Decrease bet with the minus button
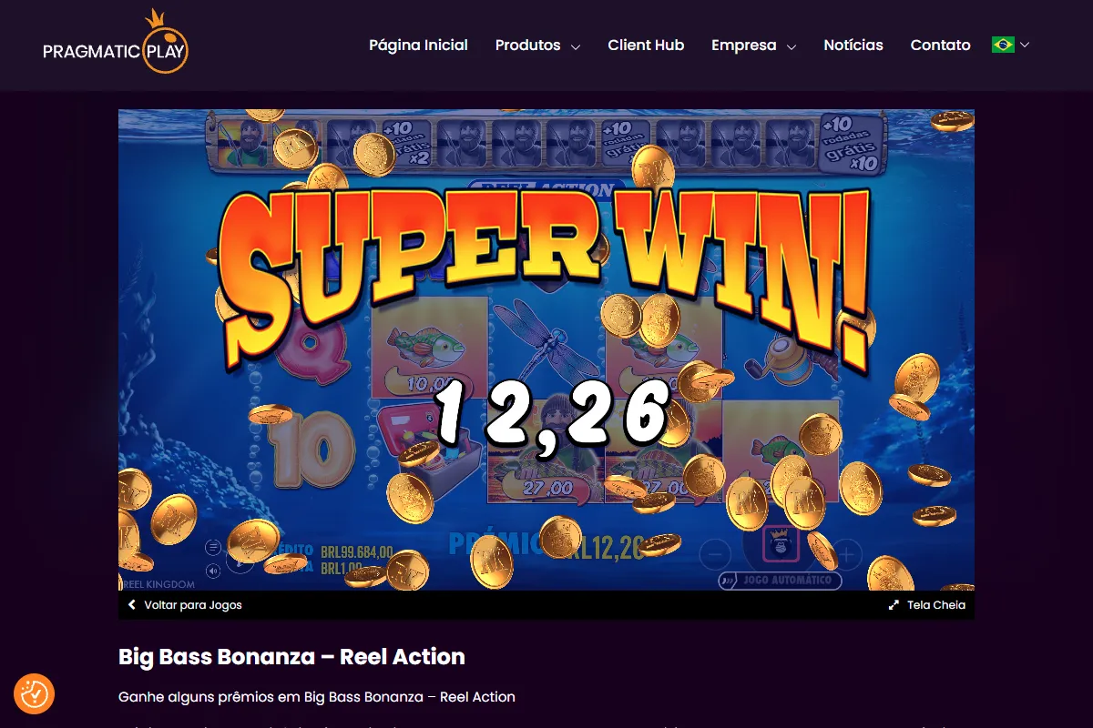 click(715, 553)
